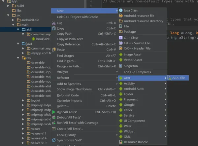Click the Android resource file icon
Screen dimensions: 198x146
tap(121, 16)
